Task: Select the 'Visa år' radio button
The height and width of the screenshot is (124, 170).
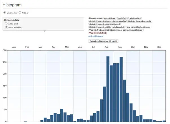Action: [20, 13]
